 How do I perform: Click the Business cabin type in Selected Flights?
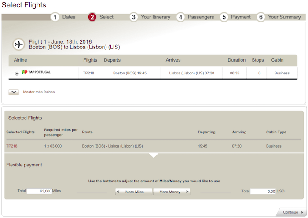[274, 146]
